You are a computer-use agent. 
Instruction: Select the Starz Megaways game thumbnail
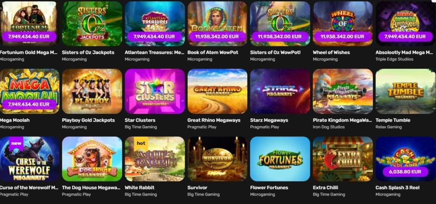pos(280,91)
